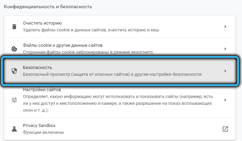Click the Определяет, какую информацию description paragraph
Viewport: 242px width, 141px height.
118,103
